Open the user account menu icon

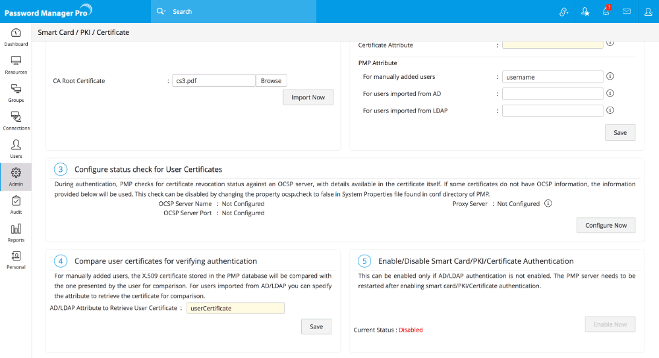point(648,11)
